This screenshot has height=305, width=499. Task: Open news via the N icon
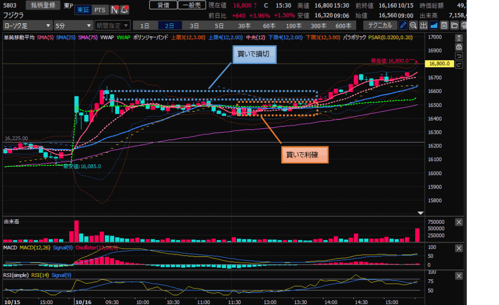tap(115, 9)
